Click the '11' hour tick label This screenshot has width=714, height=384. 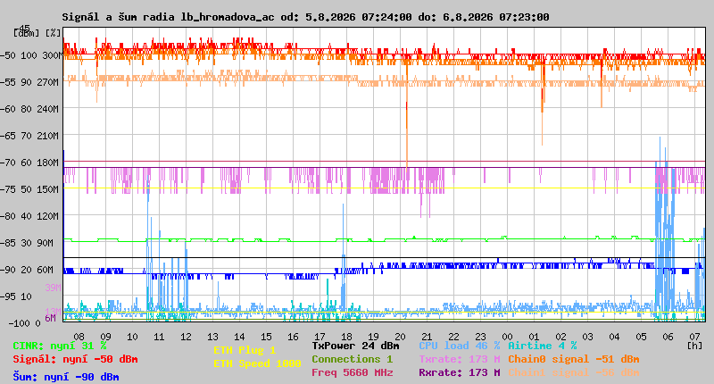[159, 337]
